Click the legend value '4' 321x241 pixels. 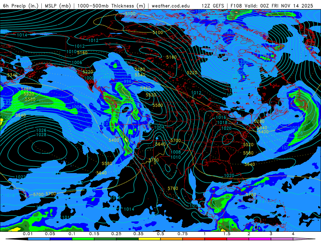(293, 234)
